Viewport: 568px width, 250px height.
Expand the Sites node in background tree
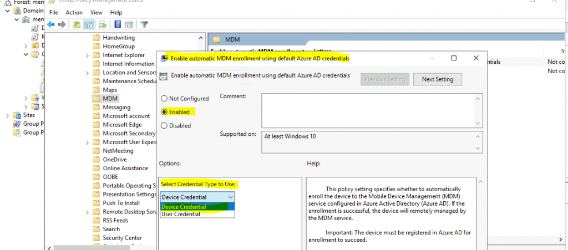tap(8, 115)
